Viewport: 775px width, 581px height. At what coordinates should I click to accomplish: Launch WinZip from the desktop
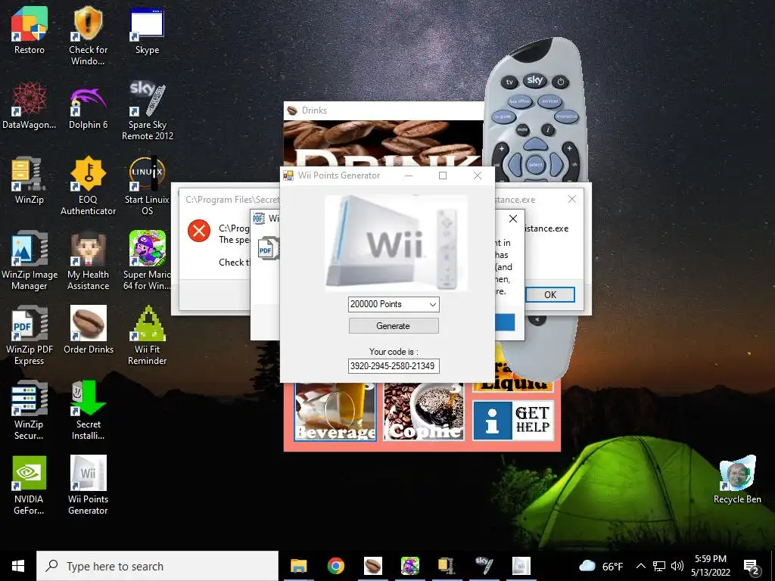(x=30, y=181)
